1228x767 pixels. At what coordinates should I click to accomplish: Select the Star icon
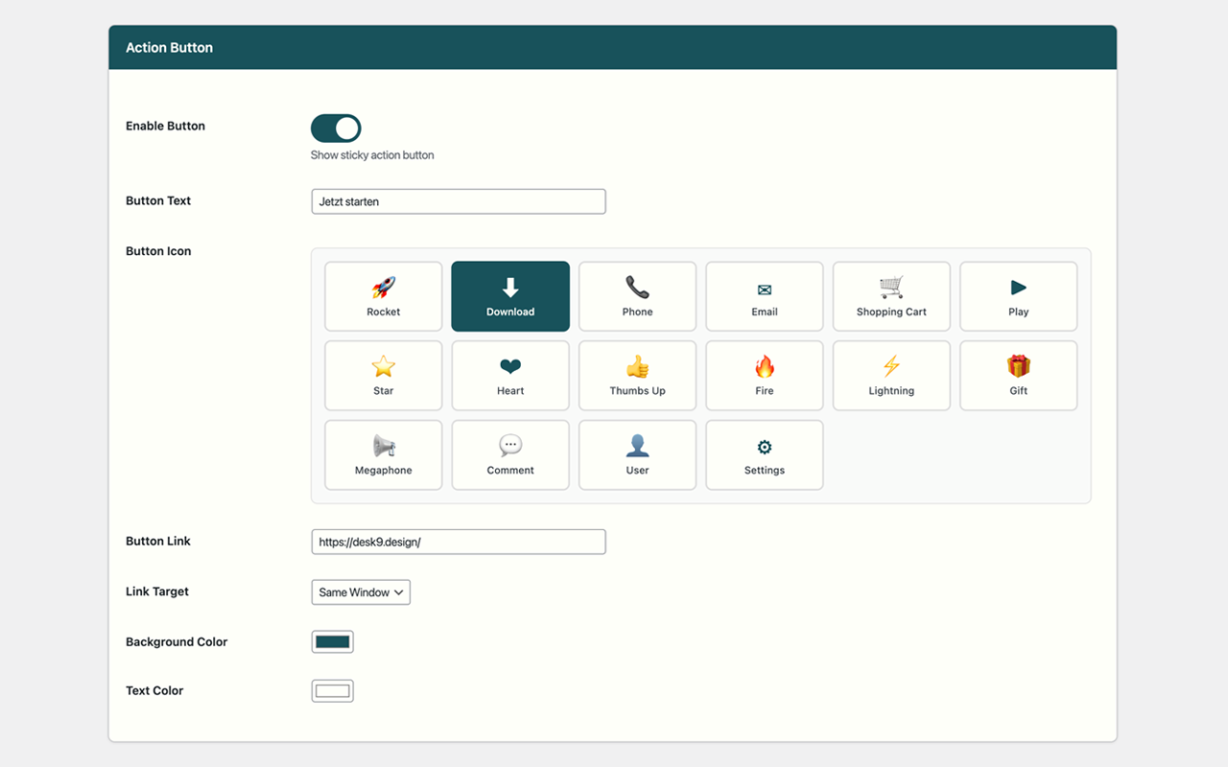(383, 375)
